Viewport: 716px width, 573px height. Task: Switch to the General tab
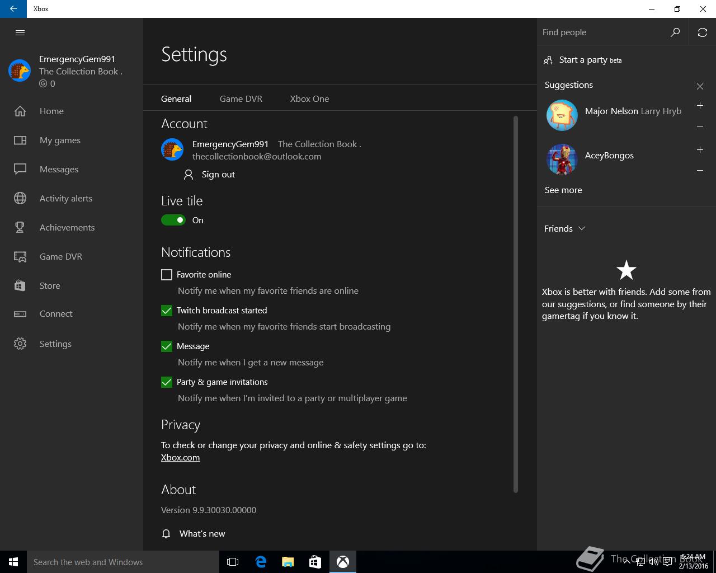[176, 98]
